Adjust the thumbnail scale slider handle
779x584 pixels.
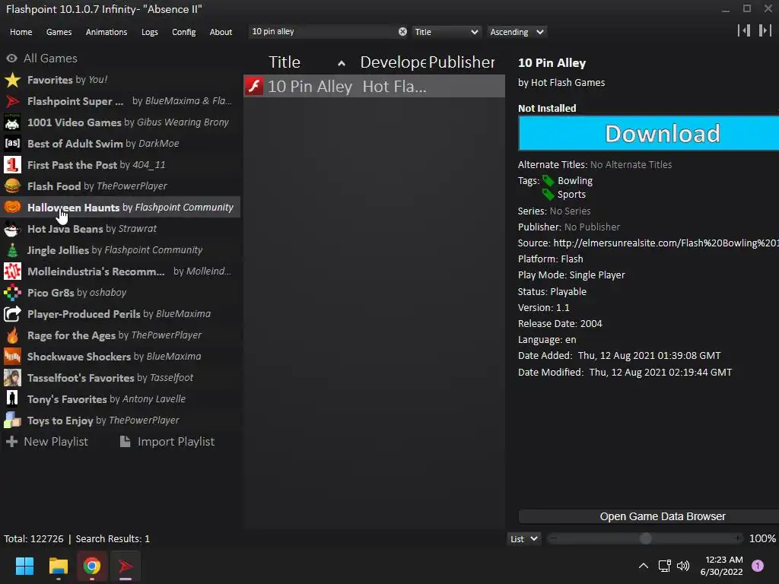645,539
